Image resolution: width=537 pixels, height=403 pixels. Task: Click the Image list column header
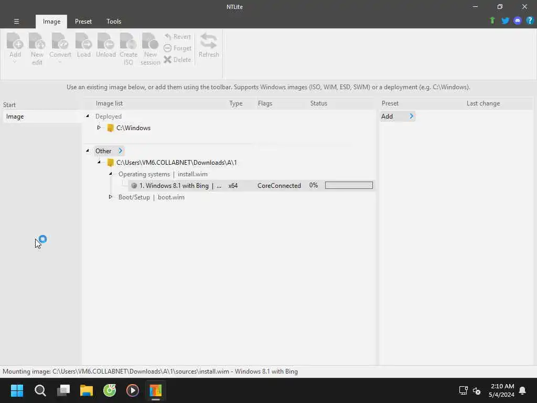point(109,103)
